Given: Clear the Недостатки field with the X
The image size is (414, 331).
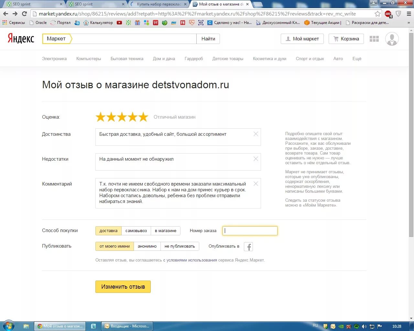Looking at the screenshot, I should point(256,159).
